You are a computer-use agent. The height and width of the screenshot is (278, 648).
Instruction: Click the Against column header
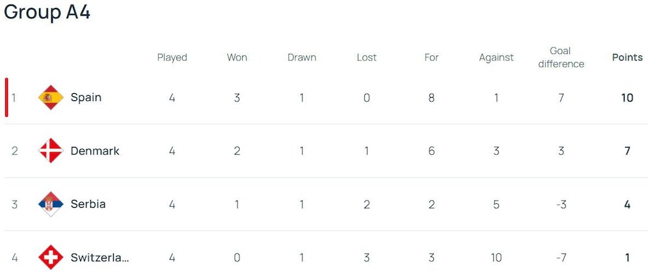(496, 57)
